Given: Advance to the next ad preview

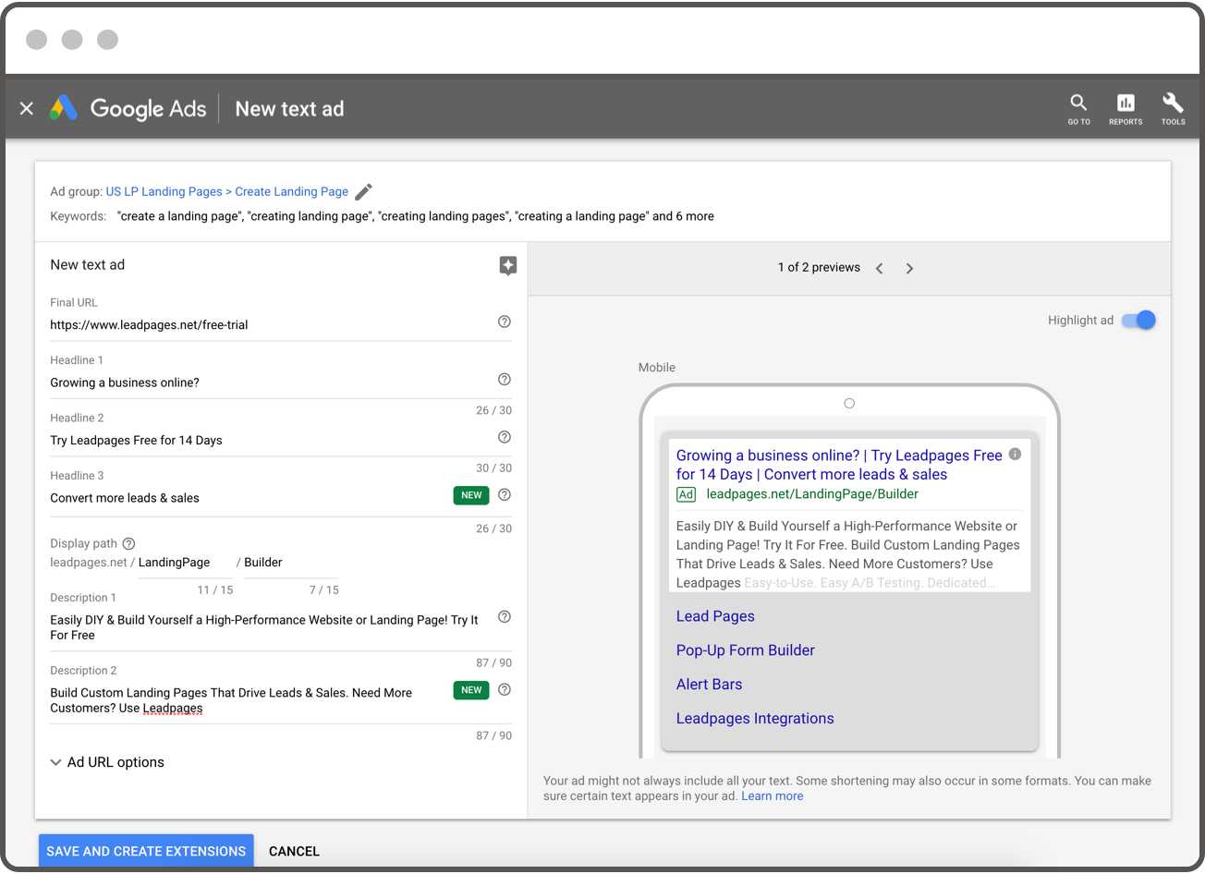Looking at the screenshot, I should point(909,268).
